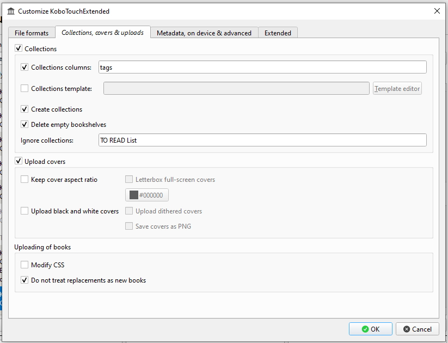Click the Ignore collections field with TO READ List
This screenshot has width=448, height=343.
pos(262,140)
